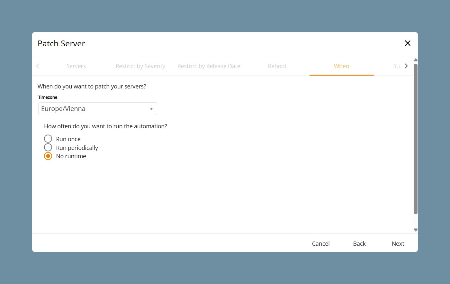Screen dimensions: 450x284
Task: Click the vertical scrollbar thumb
Action: (416, 139)
